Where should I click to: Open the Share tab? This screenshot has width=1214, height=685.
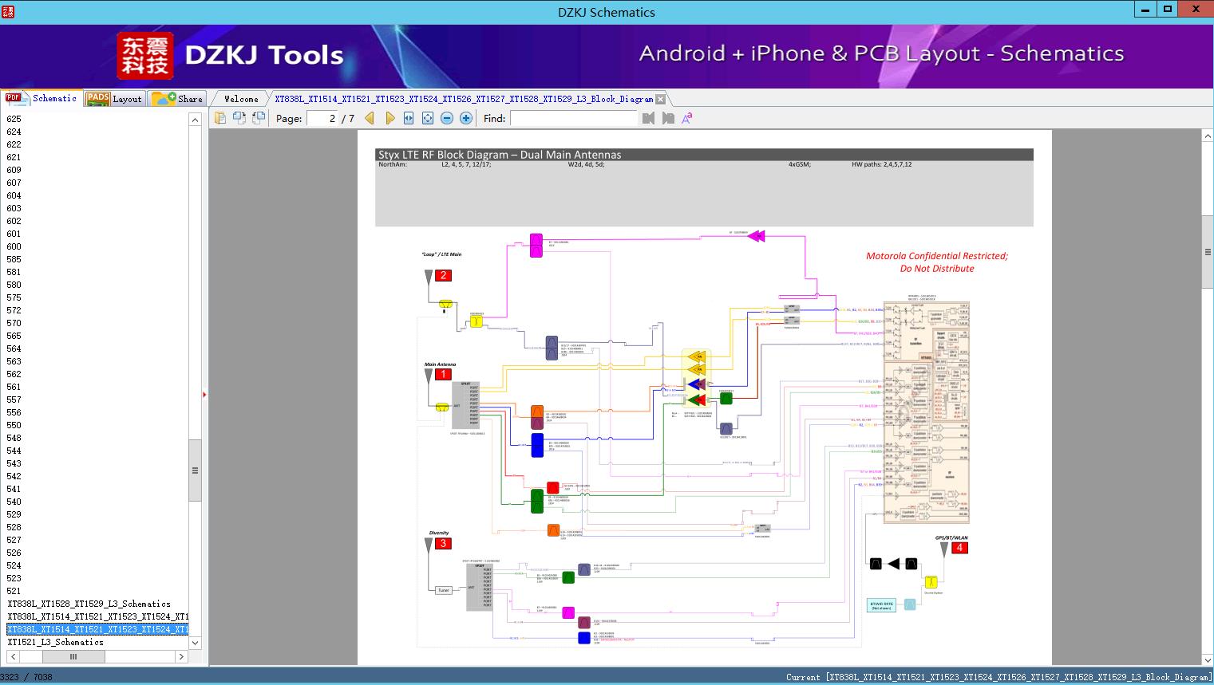177,99
